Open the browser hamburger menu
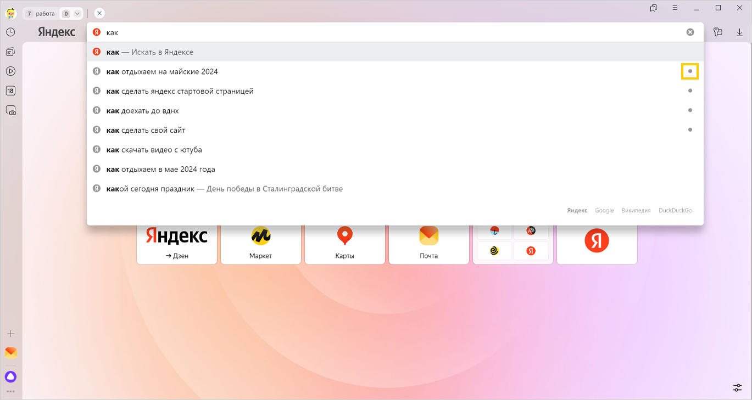Image resolution: width=752 pixels, height=400 pixels. 675,8
